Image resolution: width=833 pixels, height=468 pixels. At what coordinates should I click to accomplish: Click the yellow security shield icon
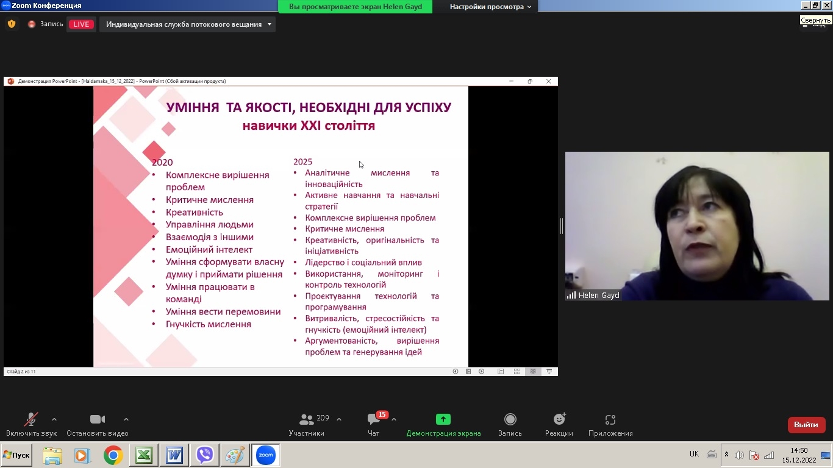click(x=12, y=24)
